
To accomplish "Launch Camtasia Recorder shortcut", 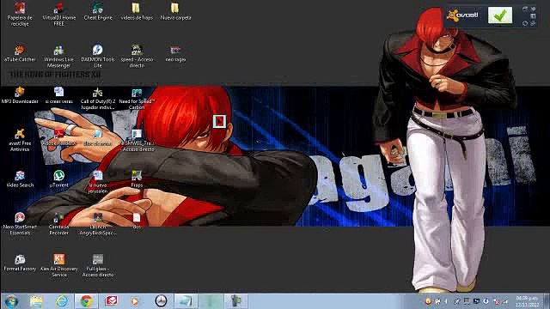I will click(x=59, y=224).
